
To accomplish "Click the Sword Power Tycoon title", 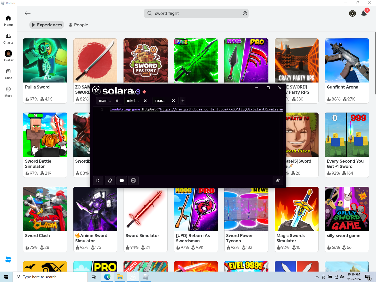I will [x=239, y=238].
